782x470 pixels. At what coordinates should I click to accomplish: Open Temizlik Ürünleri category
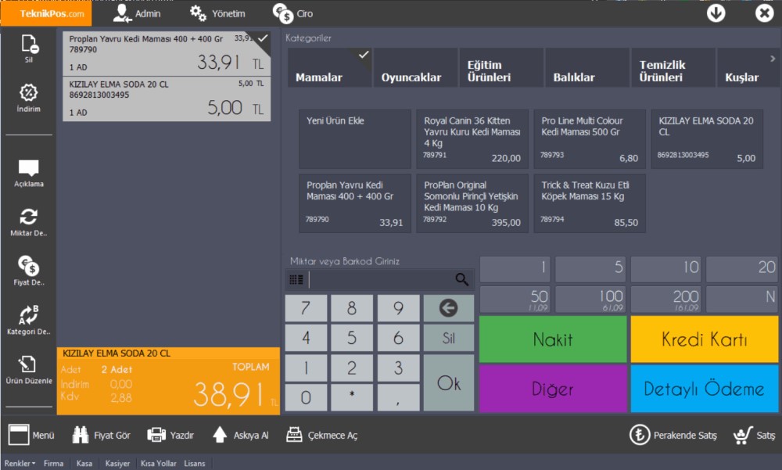[673, 67]
